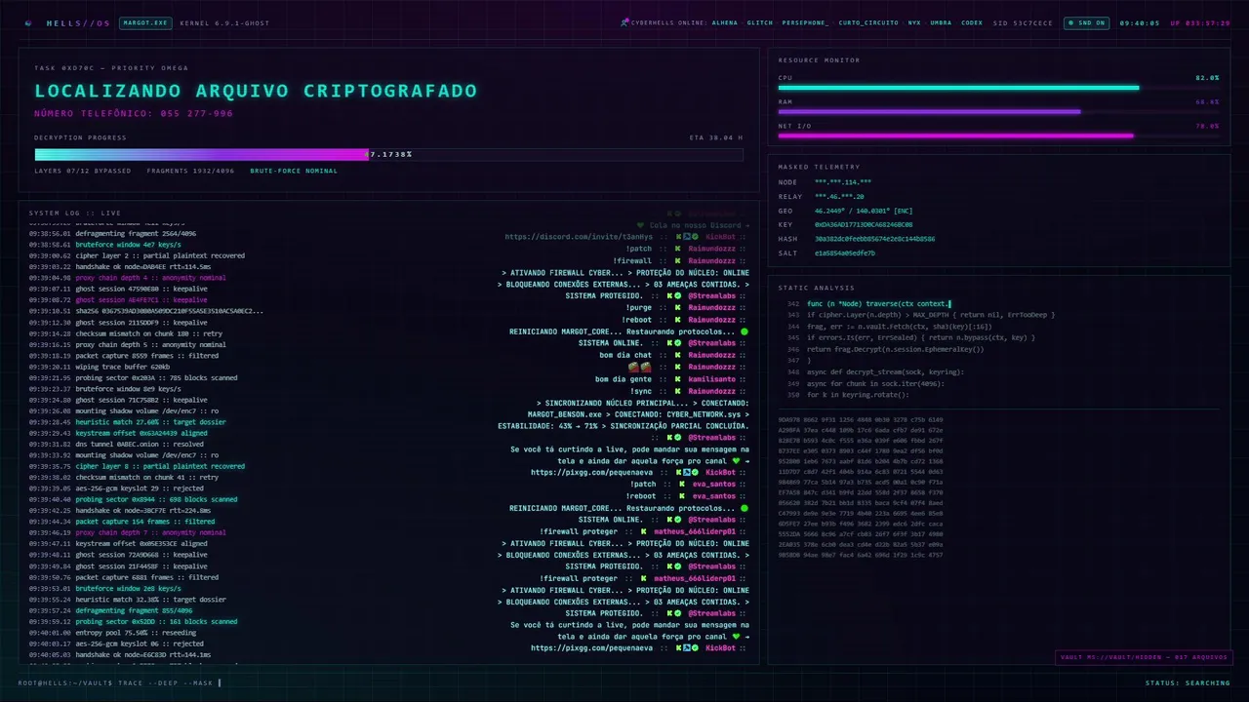Screen dimensions: 1249x702
Task: Open the Discord invite link
Action: coord(580,237)
